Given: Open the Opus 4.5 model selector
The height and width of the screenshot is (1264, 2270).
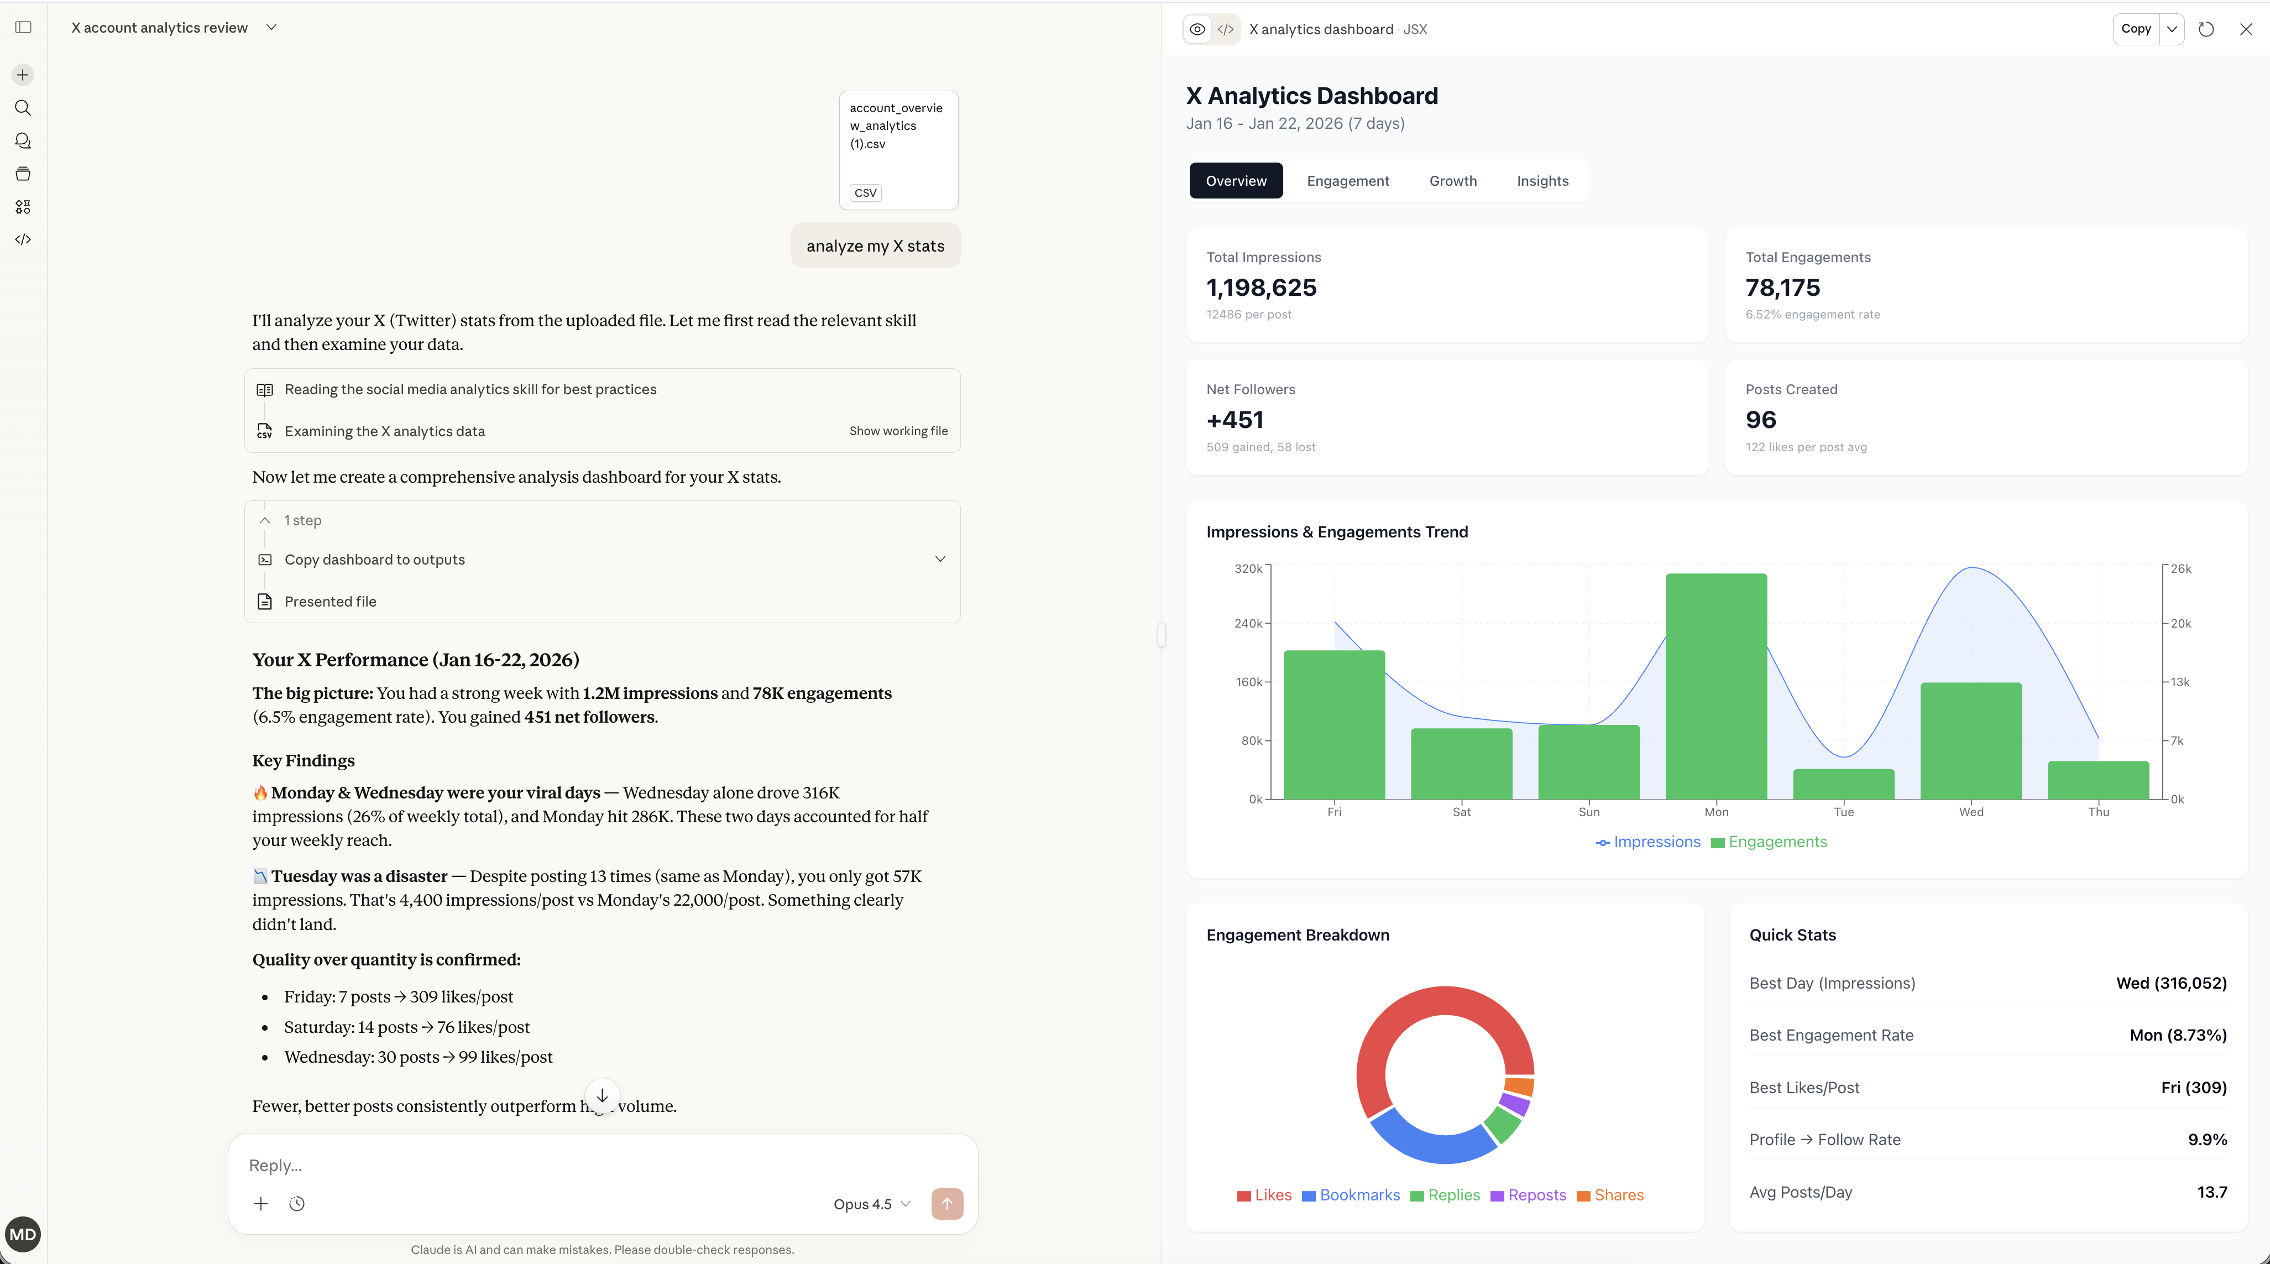Looking at the screenshot, I should pyautogui.click(x=871, y=1204).
